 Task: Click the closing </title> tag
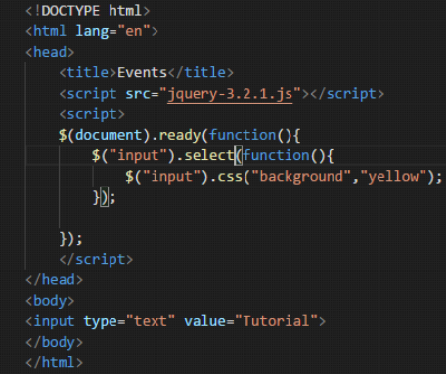coord(201,72)
